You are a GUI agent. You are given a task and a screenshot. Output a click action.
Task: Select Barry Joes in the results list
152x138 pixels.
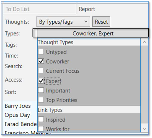click(18, 106)
